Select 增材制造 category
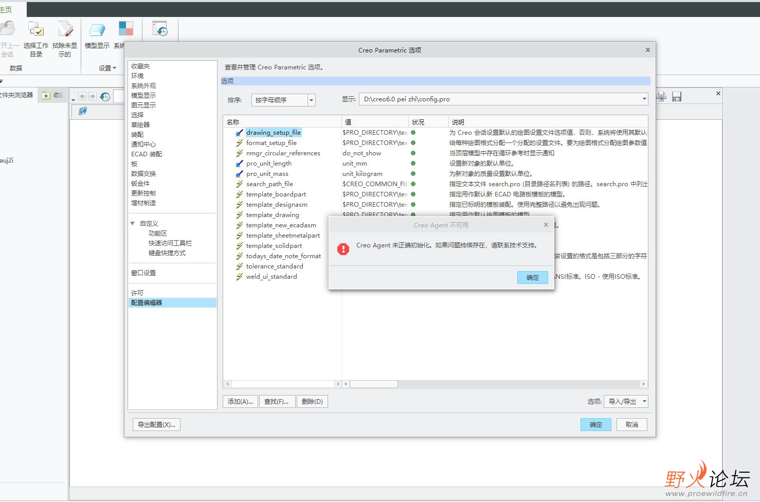 [143, 203]
